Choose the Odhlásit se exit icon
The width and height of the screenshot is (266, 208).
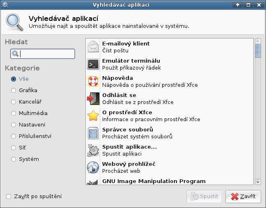pyautogui.click(x=93, y=99)
